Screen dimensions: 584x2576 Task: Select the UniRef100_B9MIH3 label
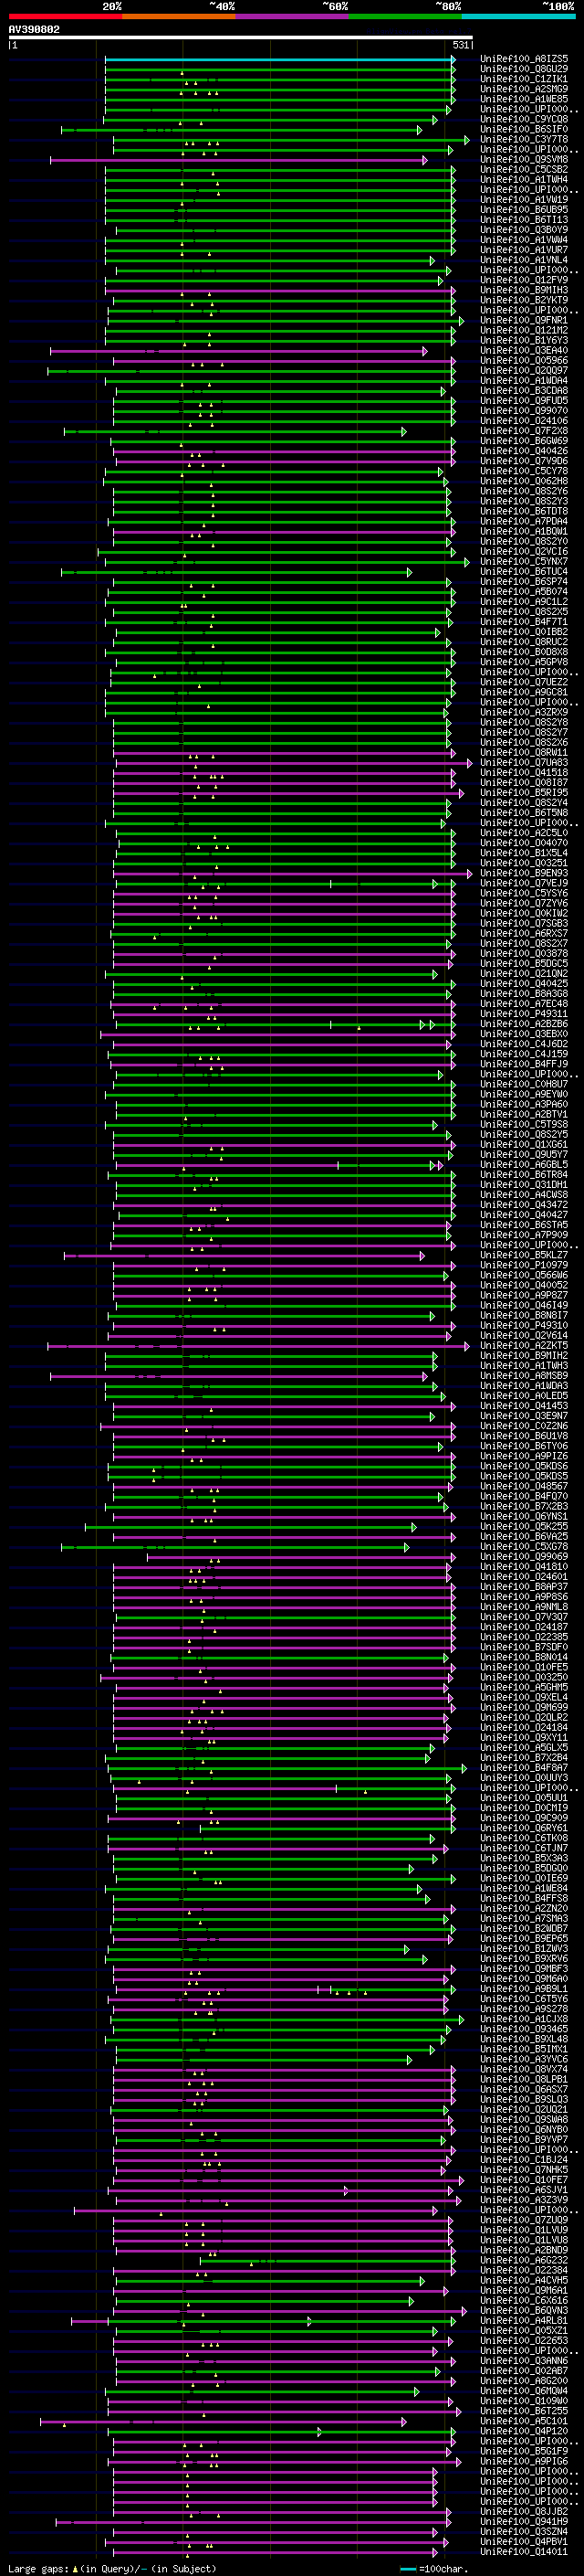coord(524,290)
